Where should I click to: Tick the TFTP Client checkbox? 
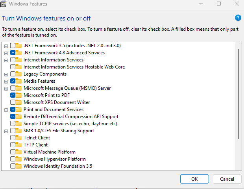(13, 145)
